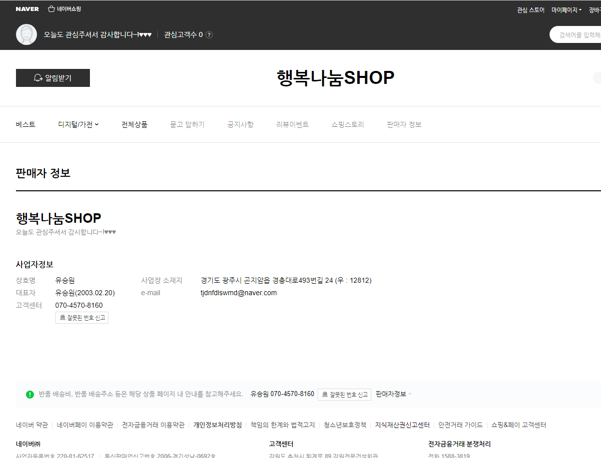Screen dimensions: 601x458
Task: Click the 행복나눔SHOP header title
Action: (x=336, y=78)
